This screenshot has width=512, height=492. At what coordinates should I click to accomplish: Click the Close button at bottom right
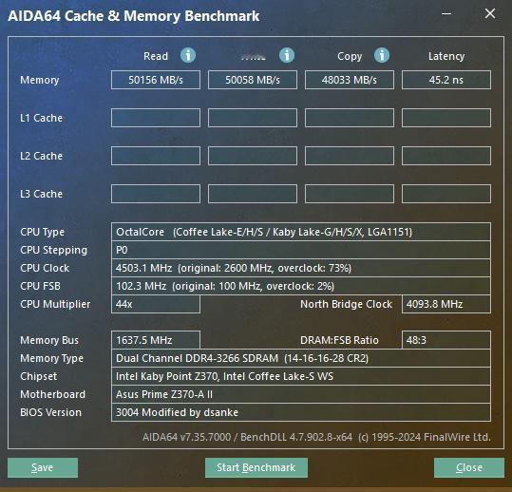coord(469,467)
